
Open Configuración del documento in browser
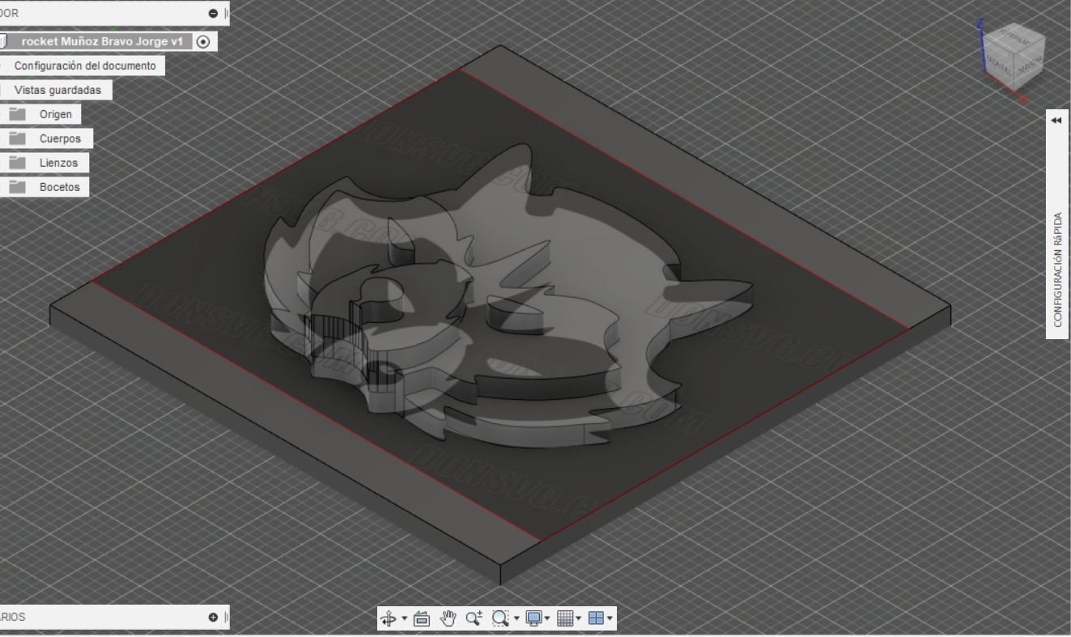84,66
